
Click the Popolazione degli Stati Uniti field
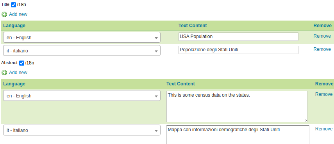tap(238, 50)
